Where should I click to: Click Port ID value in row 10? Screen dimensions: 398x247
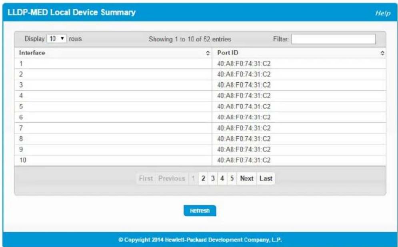(x=244, y=160)
